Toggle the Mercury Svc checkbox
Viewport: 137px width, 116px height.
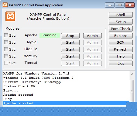pos(6,56)
